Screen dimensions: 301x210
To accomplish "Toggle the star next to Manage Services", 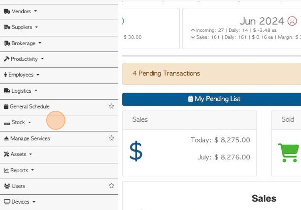I will (111, 138).
